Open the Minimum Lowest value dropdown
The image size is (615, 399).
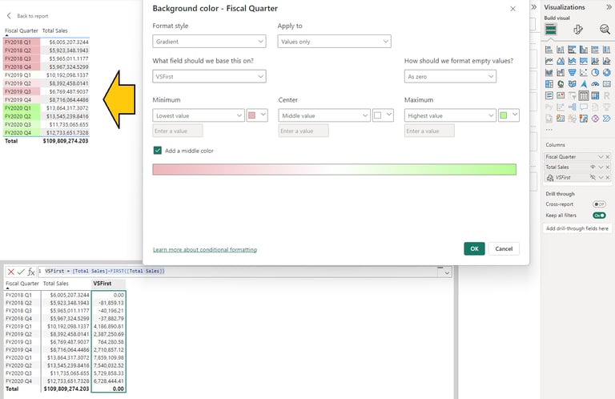click(199, 115)
